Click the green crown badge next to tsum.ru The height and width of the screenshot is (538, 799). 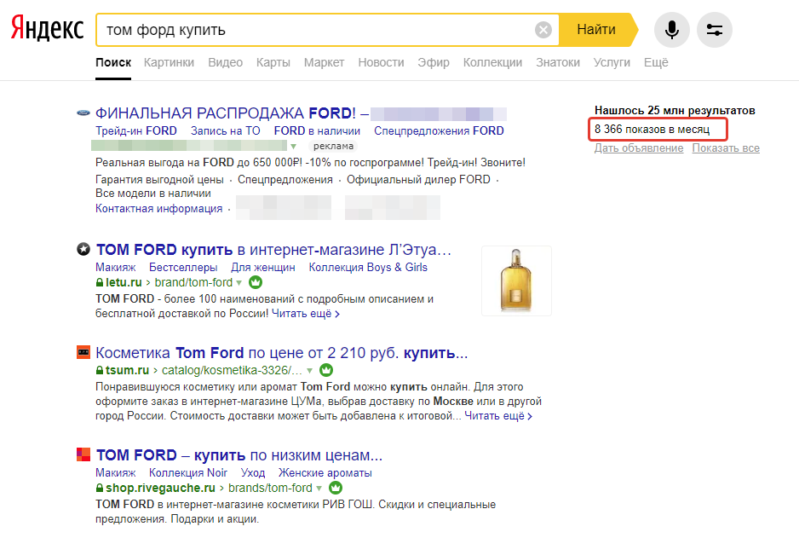(x=326, y=370)
